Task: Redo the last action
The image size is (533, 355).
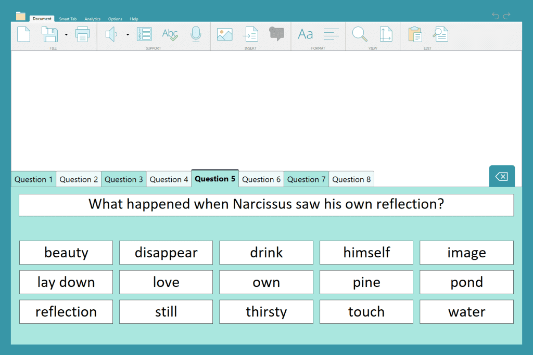Action: point(507,16)
